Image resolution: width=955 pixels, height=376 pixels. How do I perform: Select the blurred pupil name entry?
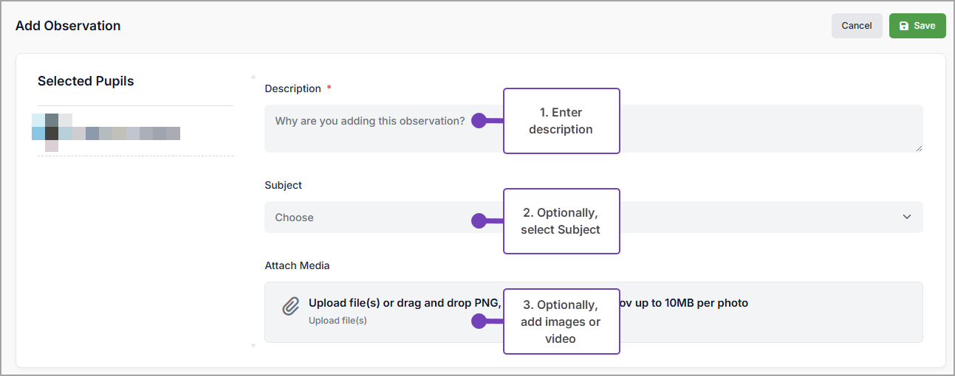point(106,133)
